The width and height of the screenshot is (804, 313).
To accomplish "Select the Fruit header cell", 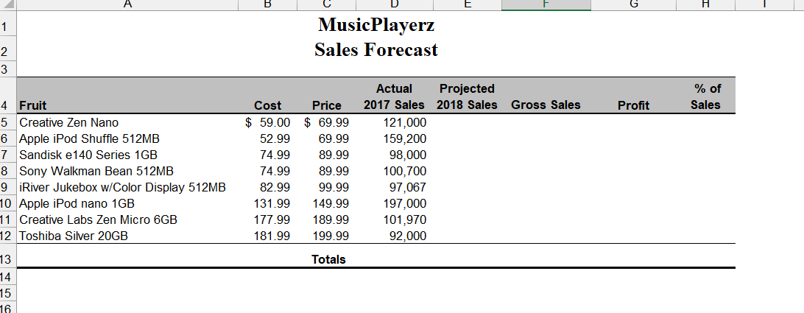I will [x=127, y=96].
